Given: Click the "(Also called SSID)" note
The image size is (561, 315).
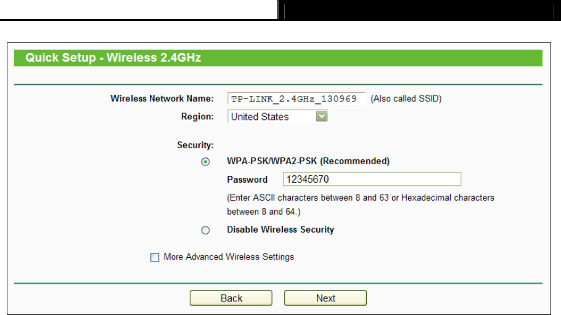Looking at the screenshot, I should click(x=406, y=98).
